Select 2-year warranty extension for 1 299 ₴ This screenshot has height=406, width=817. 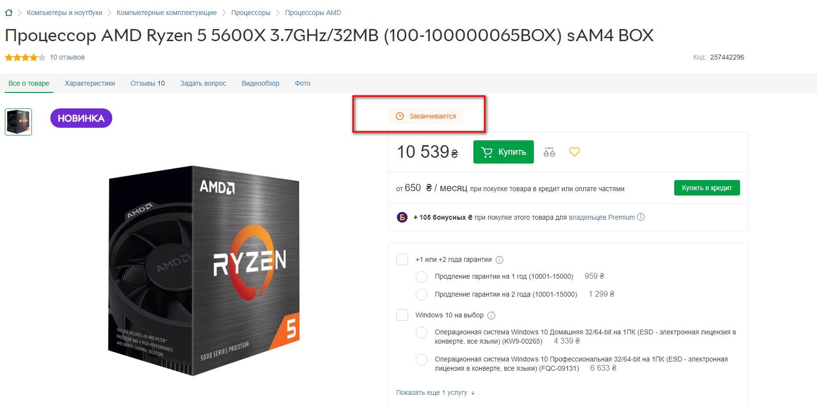click(x=422, y=295)
